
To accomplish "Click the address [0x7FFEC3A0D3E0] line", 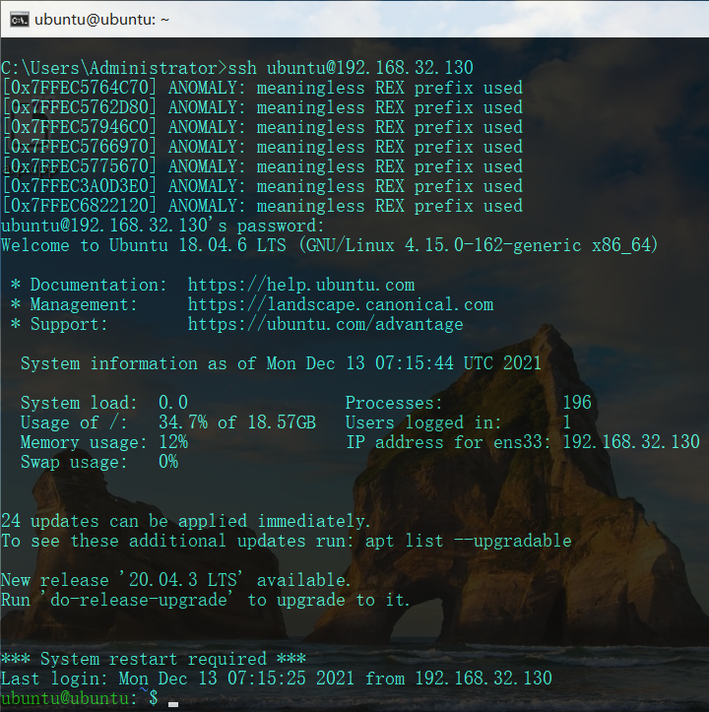I will point(262,186).
